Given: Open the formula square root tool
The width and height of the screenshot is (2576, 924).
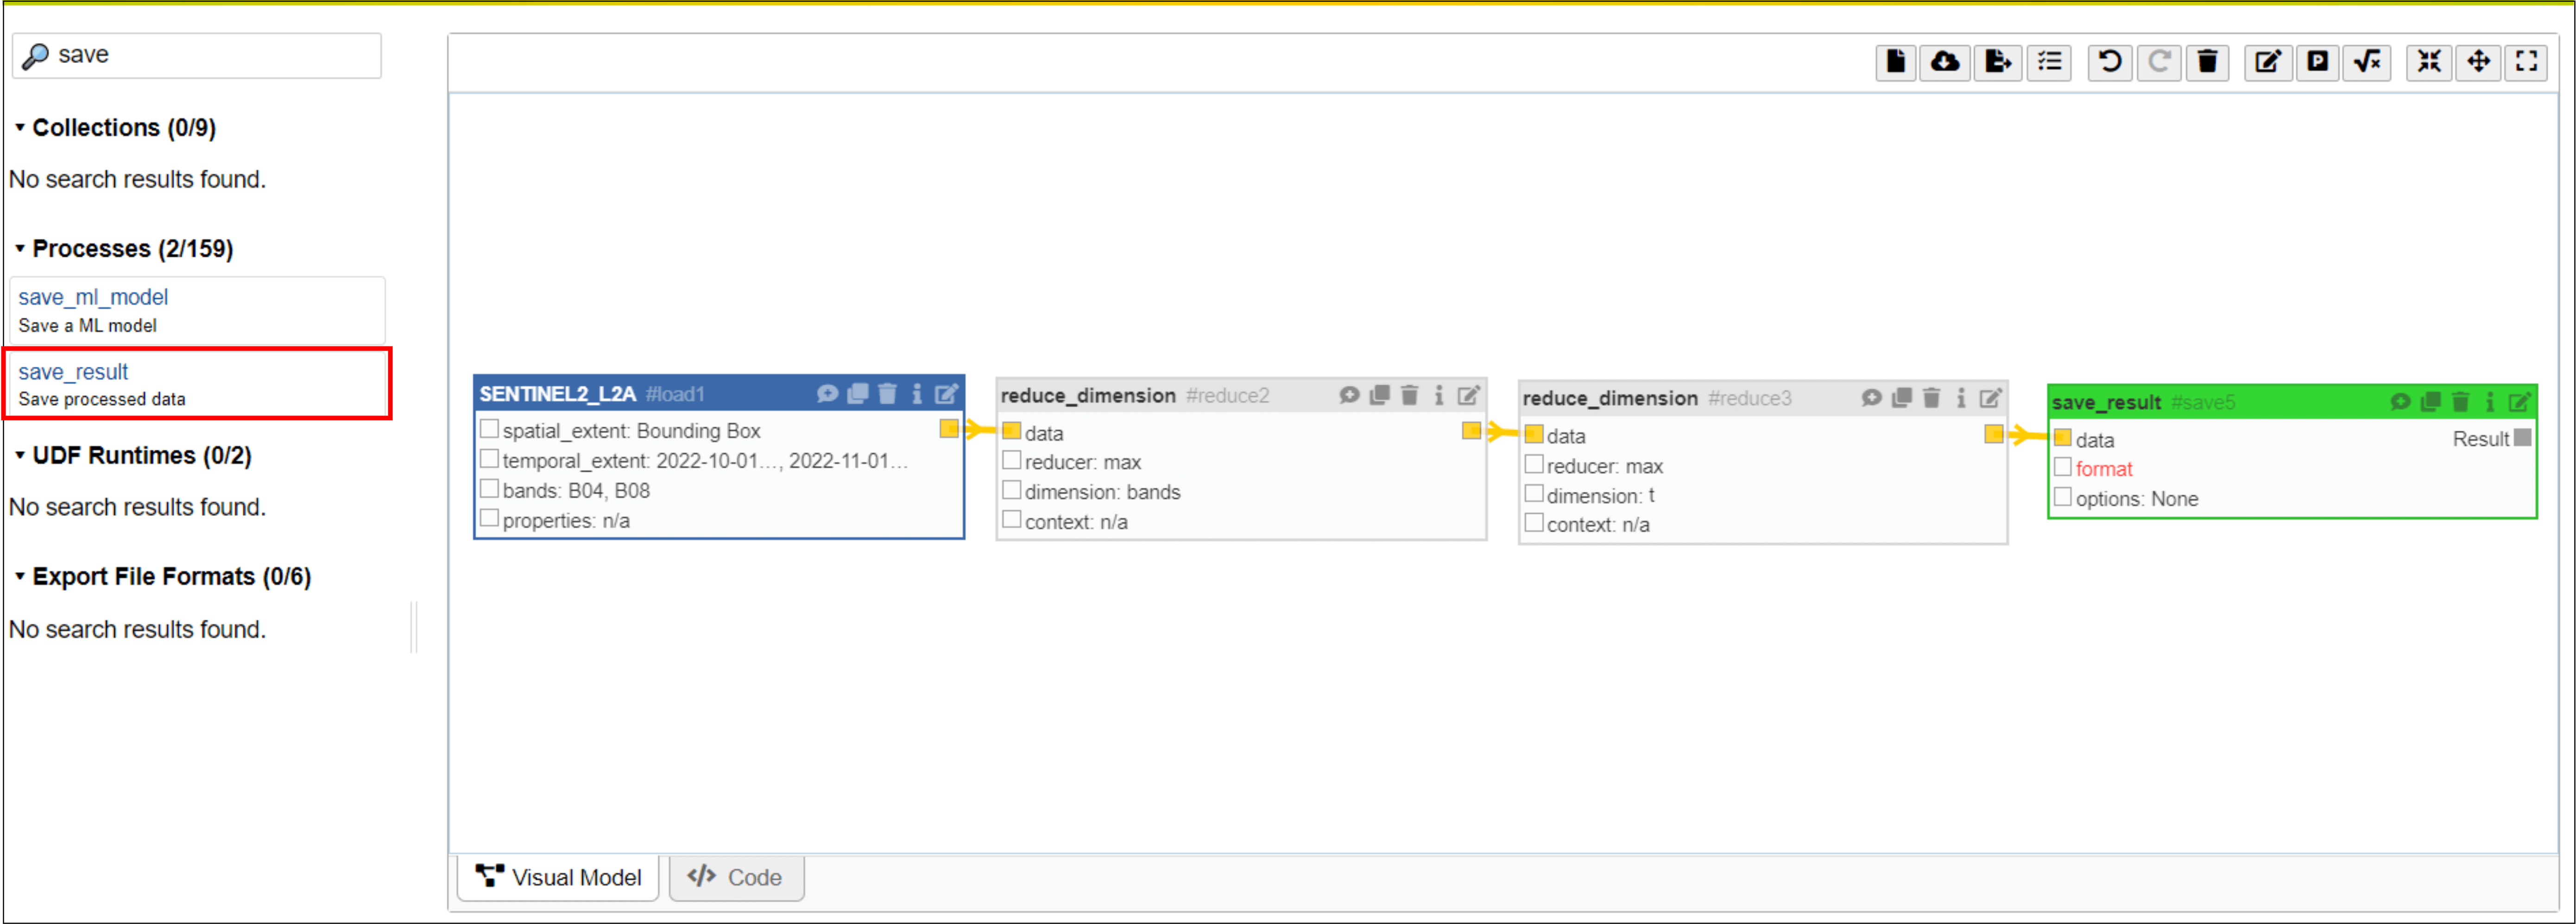Looking at the screenshot, I should click(2367, 62).
